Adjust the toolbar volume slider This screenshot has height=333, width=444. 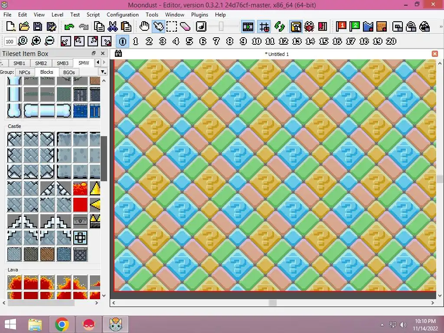click(x=221, y=26)
